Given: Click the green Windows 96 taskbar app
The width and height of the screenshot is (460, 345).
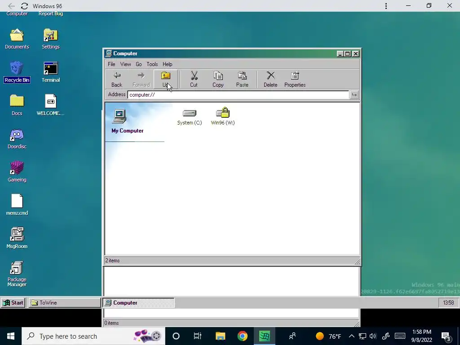Looking at the screenshot, I should tap(264, 336).
